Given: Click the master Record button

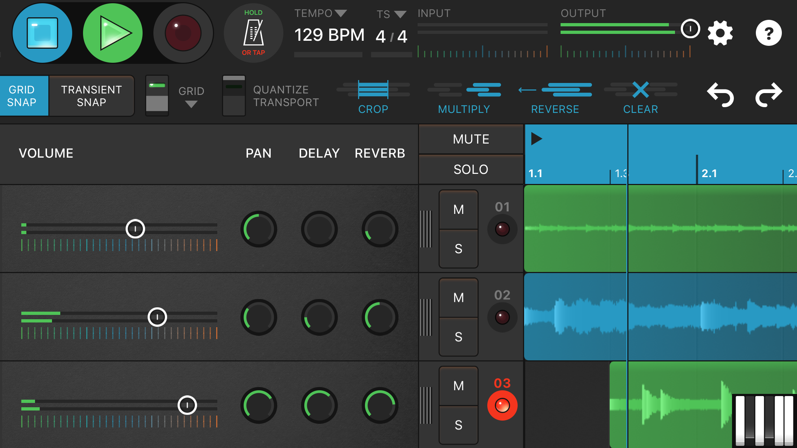Looking at the screenshot, I should coord(183,33).
